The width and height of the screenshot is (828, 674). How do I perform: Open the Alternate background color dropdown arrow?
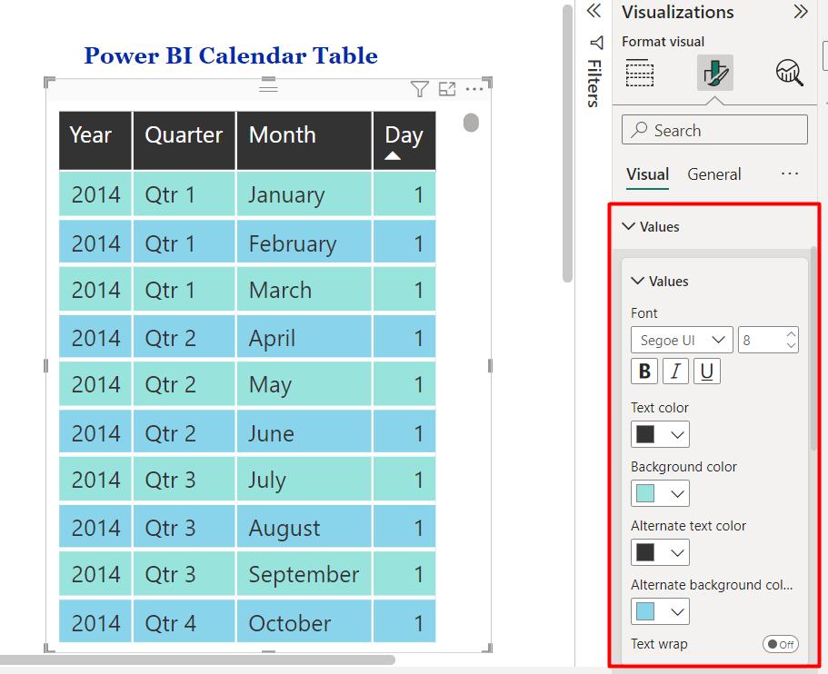[677, 612]
